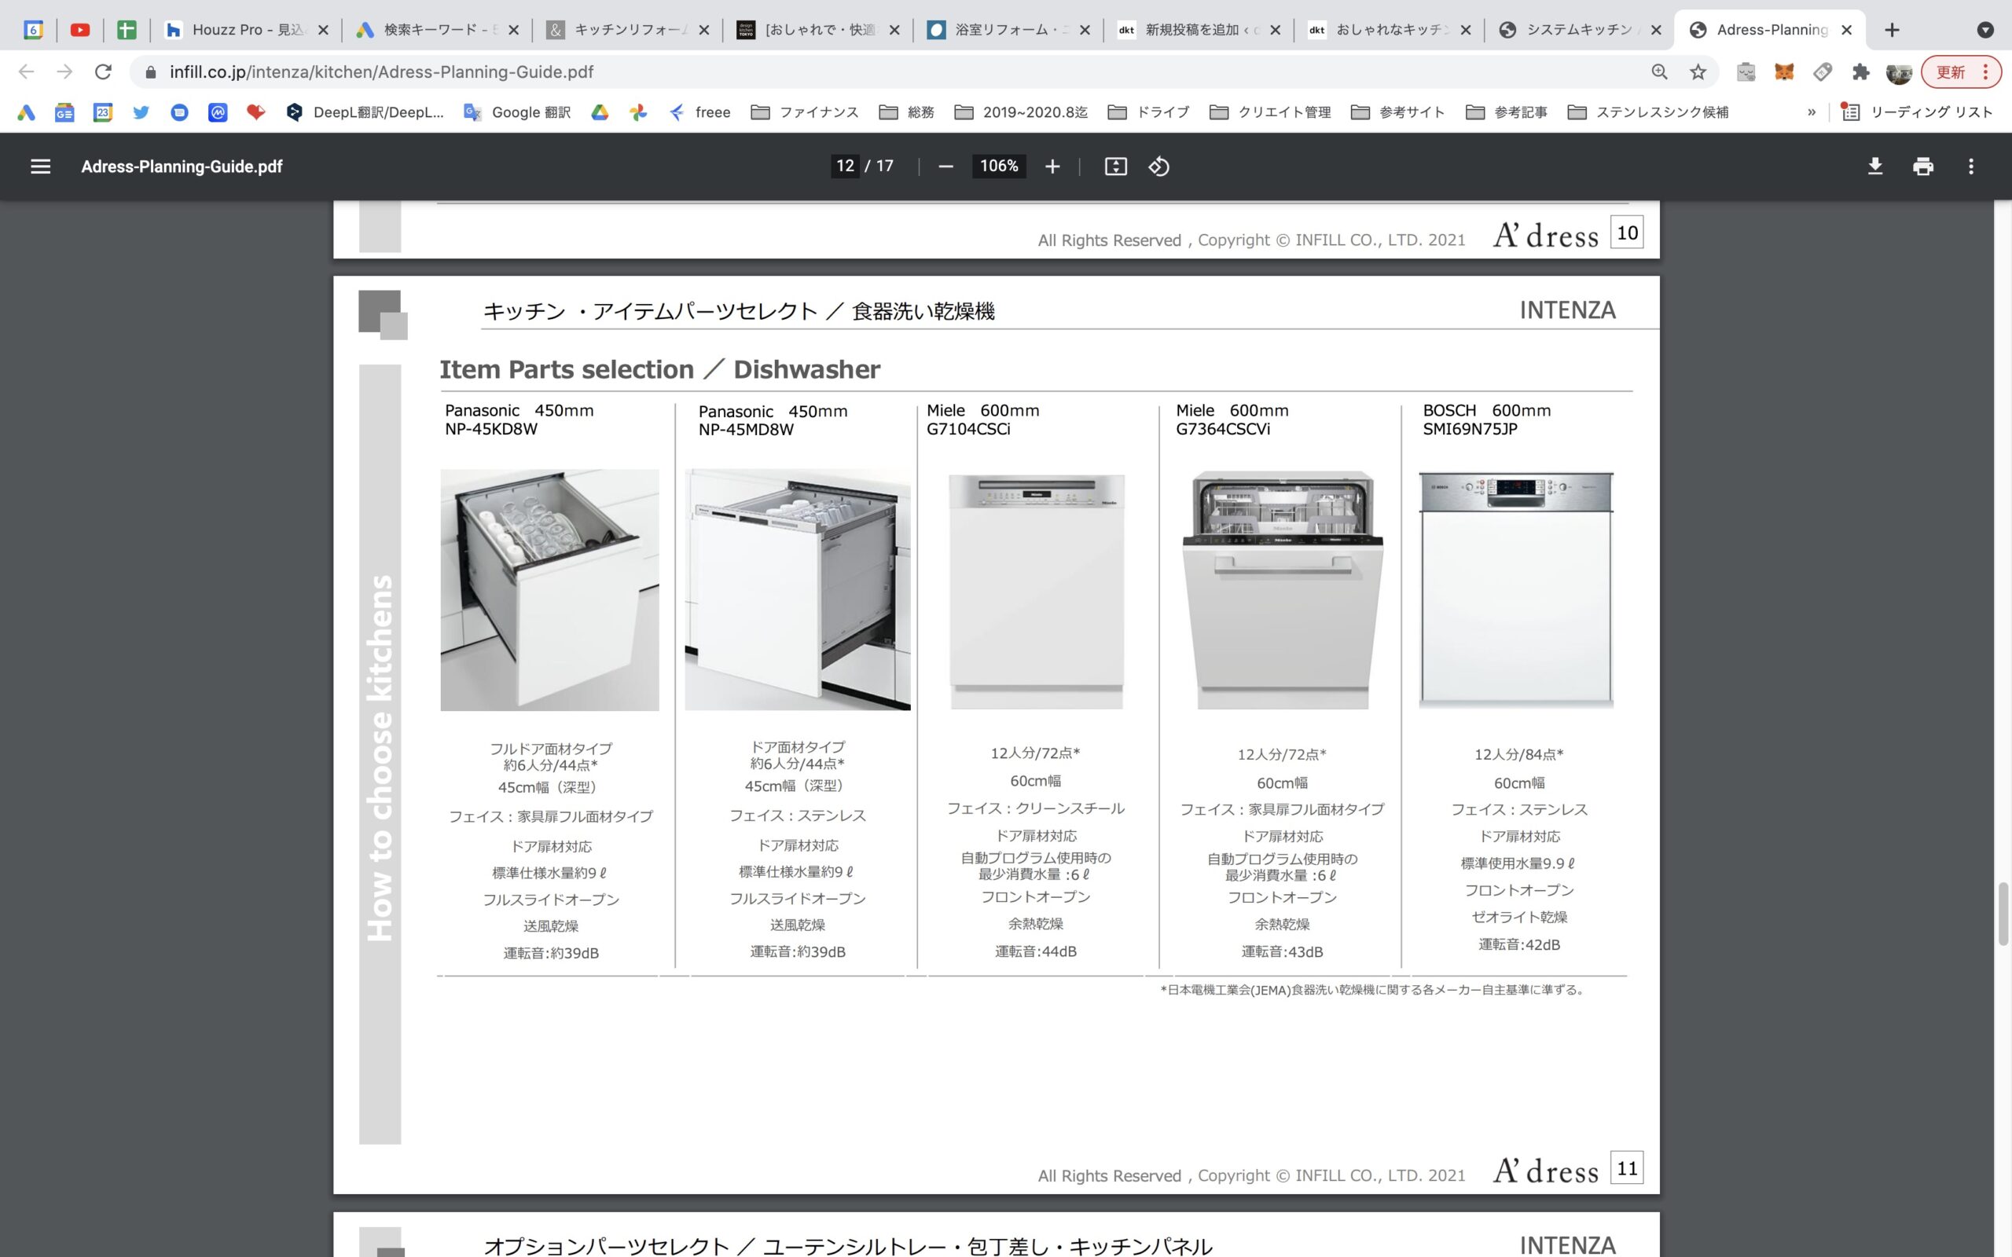2012x1257 pixels.
Task: Open the browser zoom magnifier icon
Action: (x=1659, y=72)
